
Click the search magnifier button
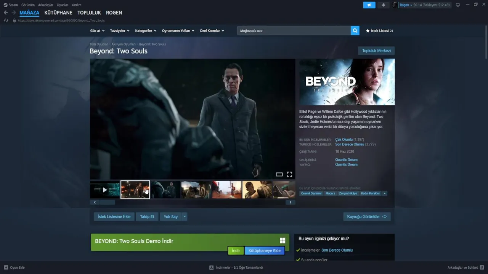point(355,30)
